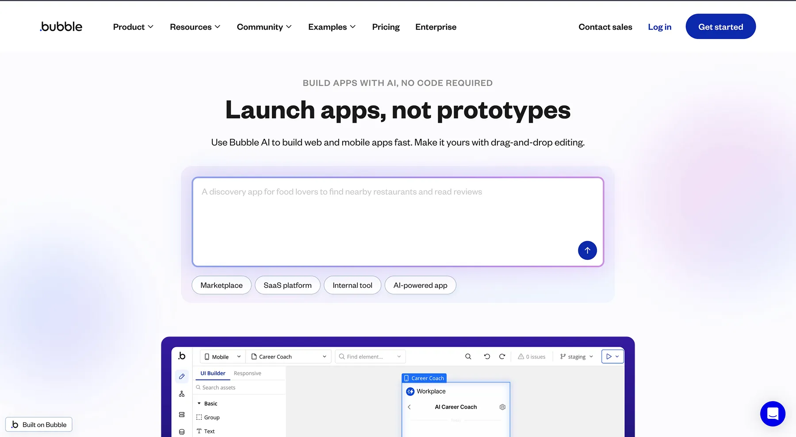
Task: Click the Launch apps, not prototypes heading
Action: tap(398, 110)
